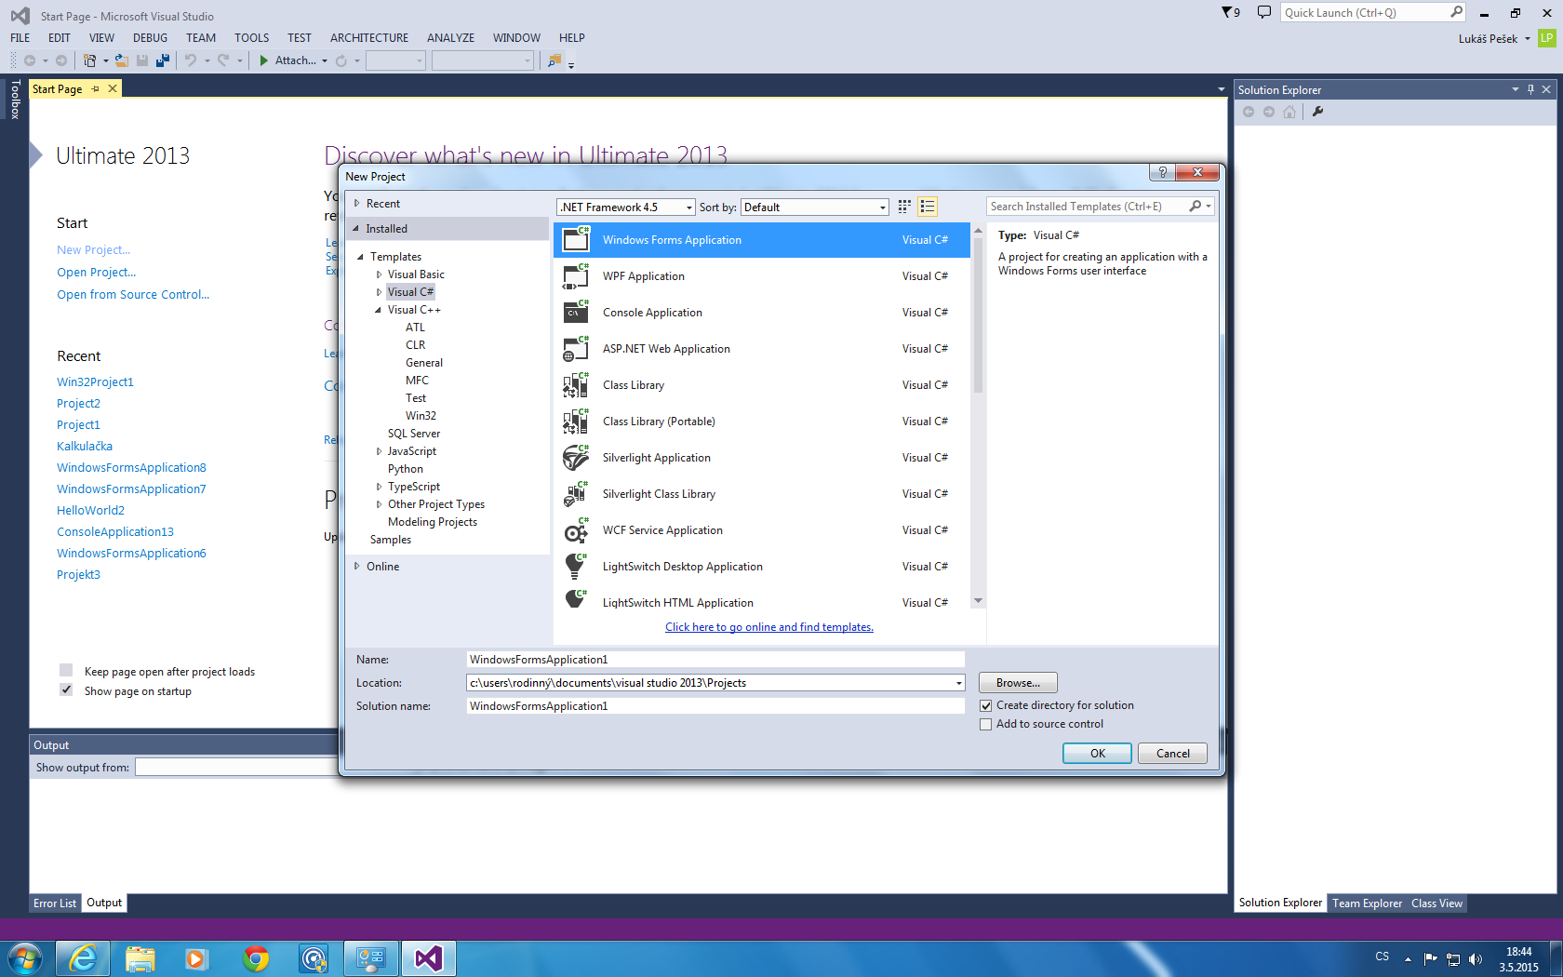
Task: Expand the Recent node in New Project
Action: [356, 203]
